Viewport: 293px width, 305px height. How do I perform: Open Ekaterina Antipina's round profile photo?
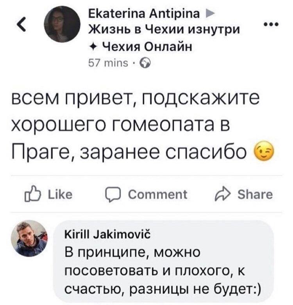[x=62, y=24]
